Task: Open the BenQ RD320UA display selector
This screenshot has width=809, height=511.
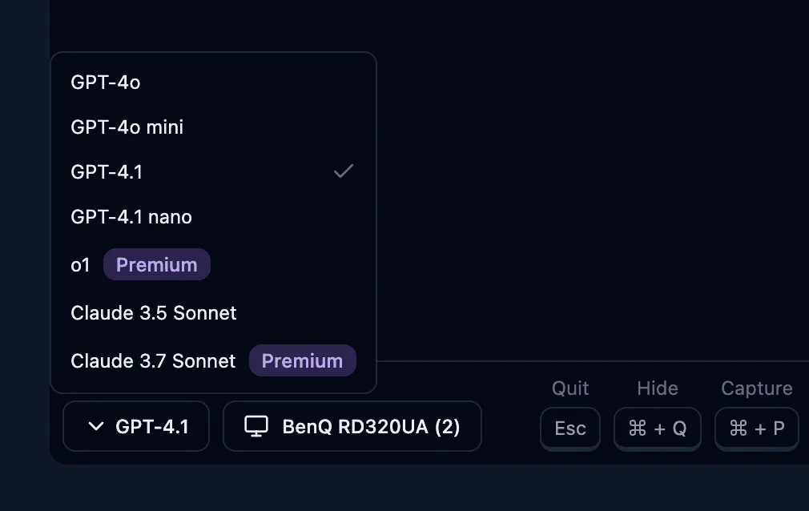Action: coord(352,426)
